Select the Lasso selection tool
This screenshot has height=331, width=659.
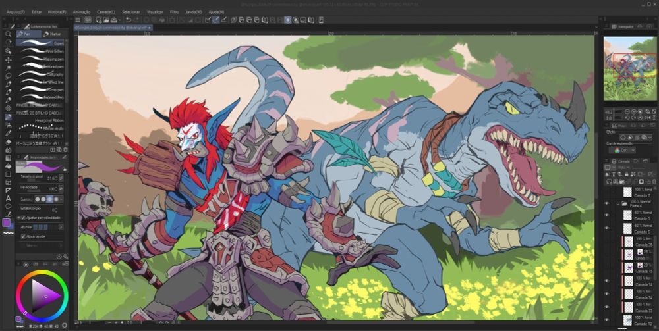[8, 76]
